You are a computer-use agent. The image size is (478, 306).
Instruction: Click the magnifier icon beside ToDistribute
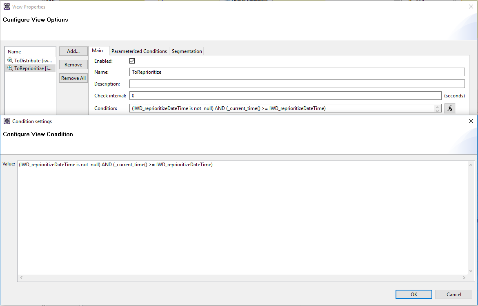click(9, 60)
